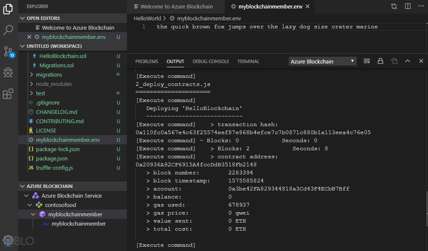The image size is (428, 251).
Task: Switch to Welcome to Azure Blockchain tab
Action: click(x=176, y=7)
